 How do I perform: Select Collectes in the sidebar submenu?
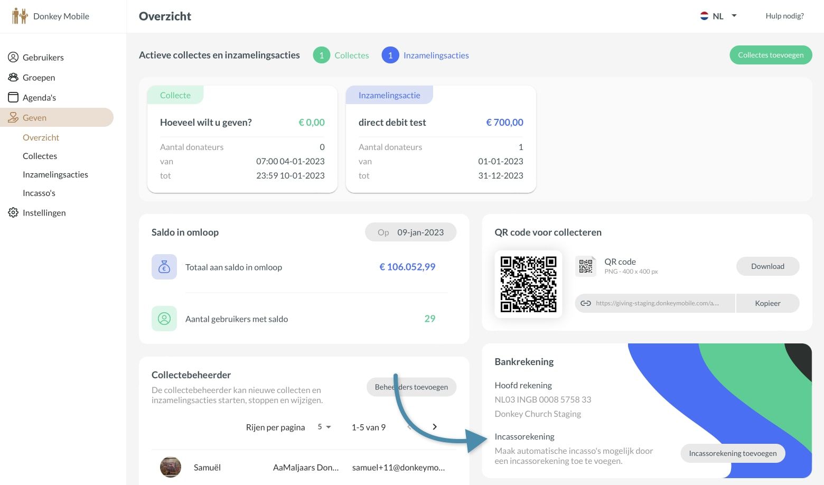[x=40, y=156]
